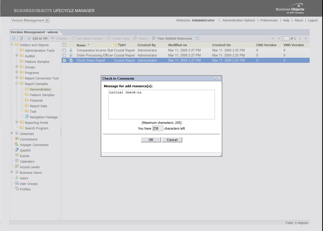This screenshot has height=231, width=323.
Task: Expand the Auditor folder
Action: tap(17, 55)
